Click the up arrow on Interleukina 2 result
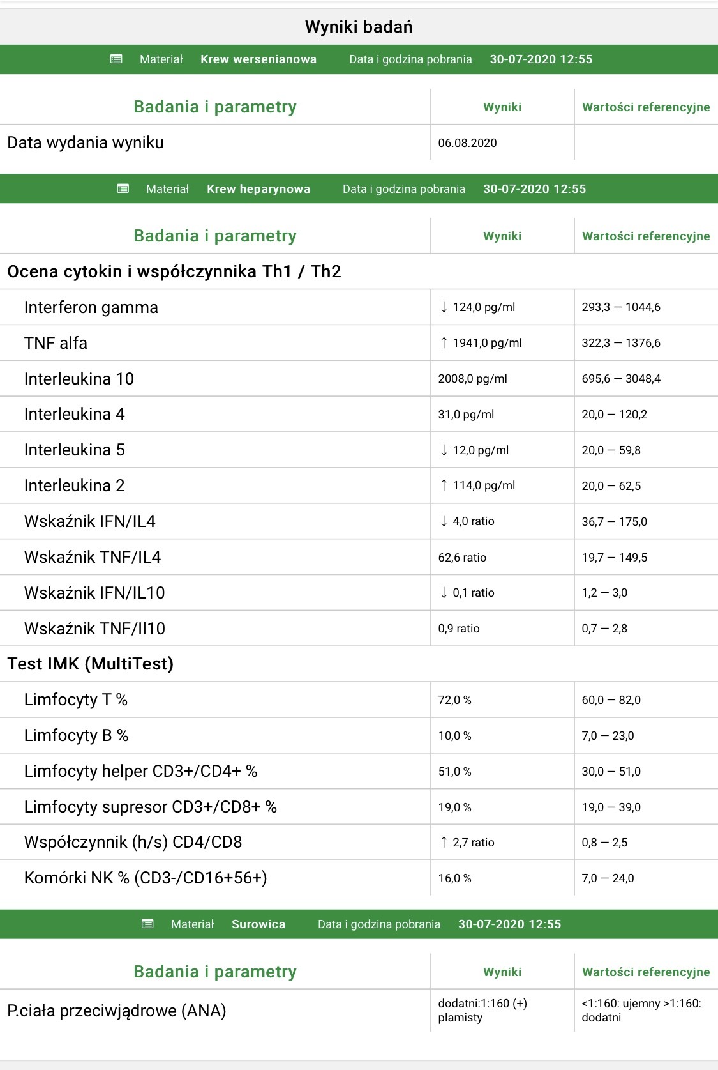This screenshot has height=1070, width=718. 444,485
